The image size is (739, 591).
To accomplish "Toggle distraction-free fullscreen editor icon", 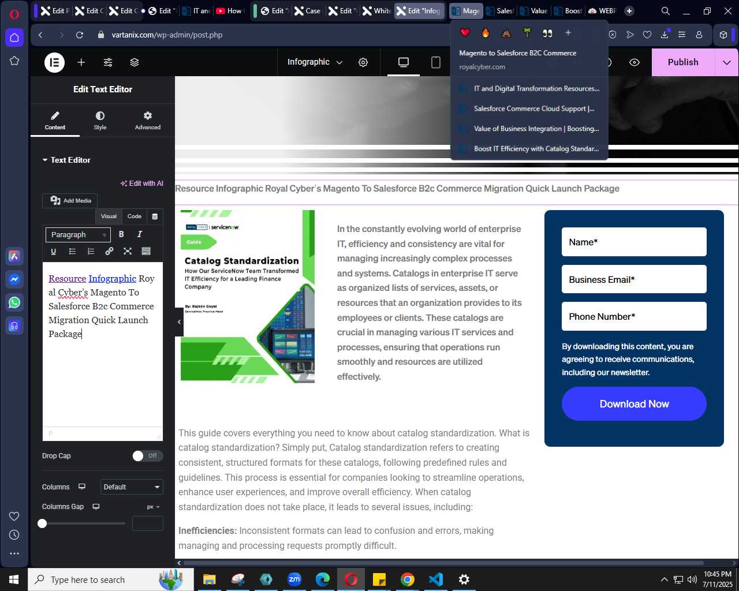I will 128,251.
